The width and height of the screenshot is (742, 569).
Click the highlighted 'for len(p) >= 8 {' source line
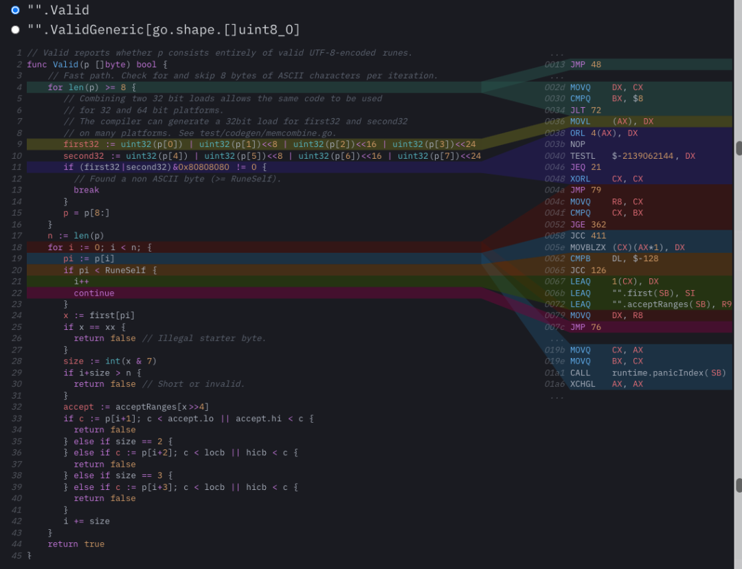click(x=91, y=87)
